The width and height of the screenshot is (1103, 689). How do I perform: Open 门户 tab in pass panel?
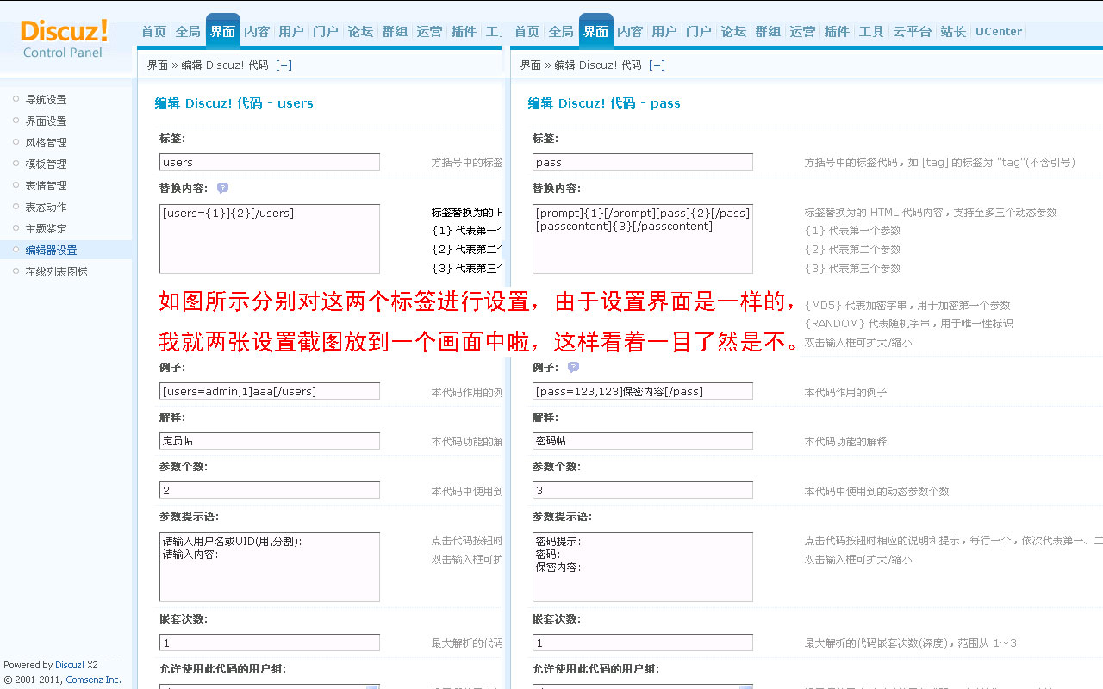click(699, 32)
